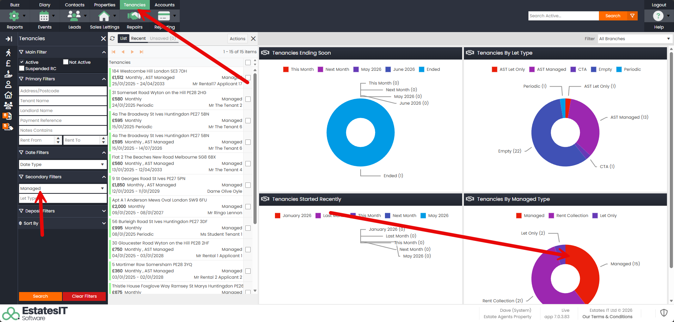Image resolution: width=674 pixels, height=322 pixels.
Task: Click the search filter funnel icon
Action: [632, 16]
